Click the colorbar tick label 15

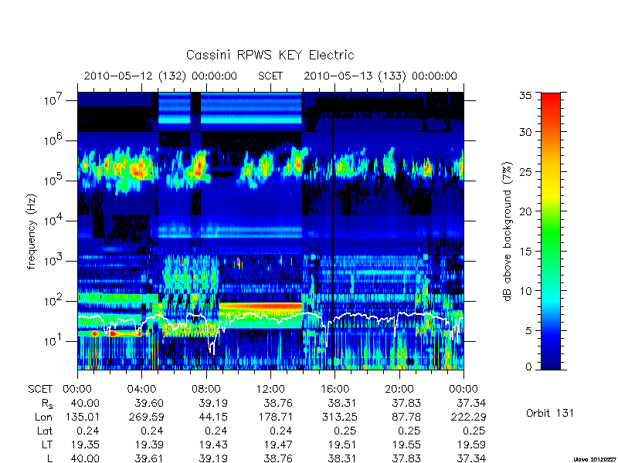pyautogui.click(x=526, y=252)
